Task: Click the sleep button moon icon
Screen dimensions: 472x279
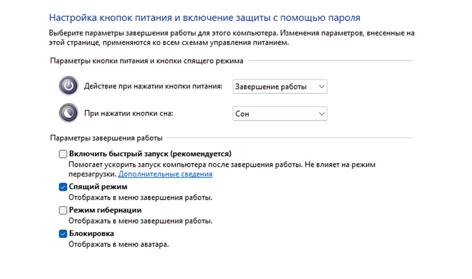Action: coord(69,113)
